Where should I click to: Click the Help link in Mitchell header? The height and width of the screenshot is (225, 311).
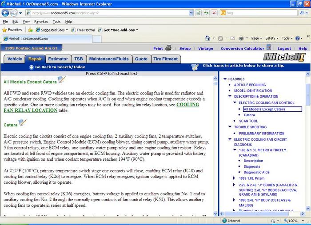tap(303, 48)
